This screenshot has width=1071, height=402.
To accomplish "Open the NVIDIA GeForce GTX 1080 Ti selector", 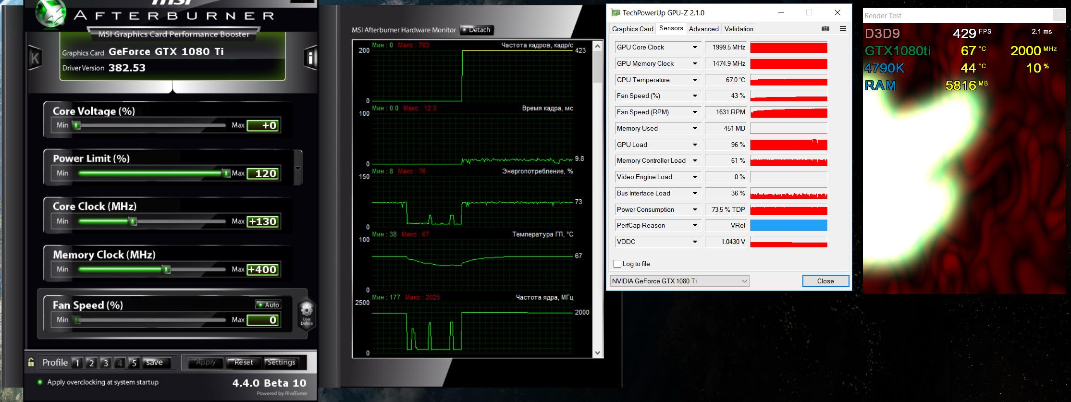I will (x=679, y=281).
